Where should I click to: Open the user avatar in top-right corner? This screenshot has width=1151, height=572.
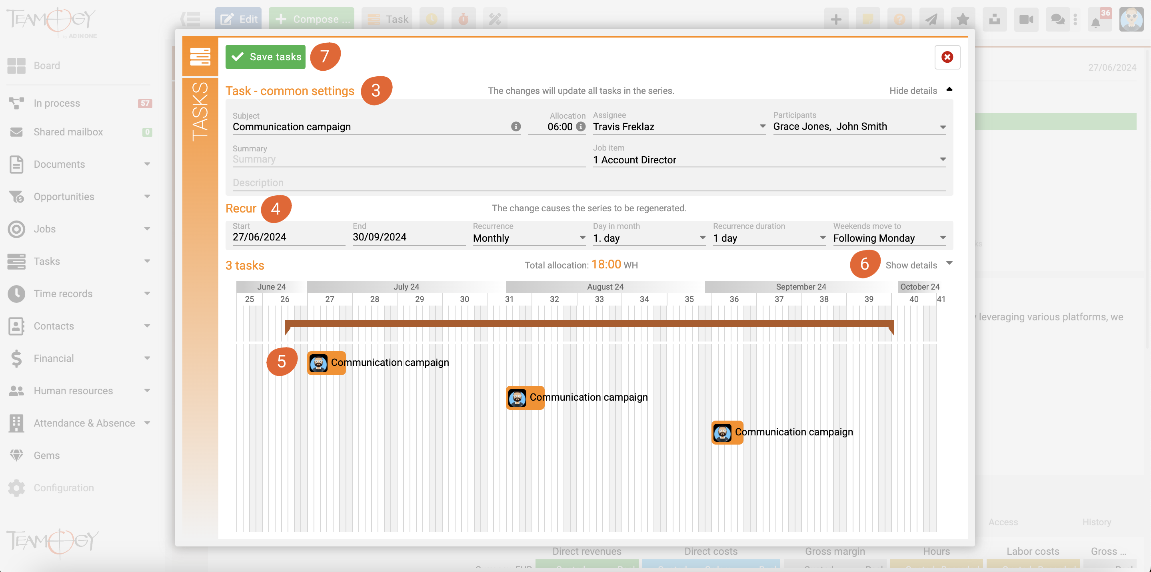click(1131, 19)
